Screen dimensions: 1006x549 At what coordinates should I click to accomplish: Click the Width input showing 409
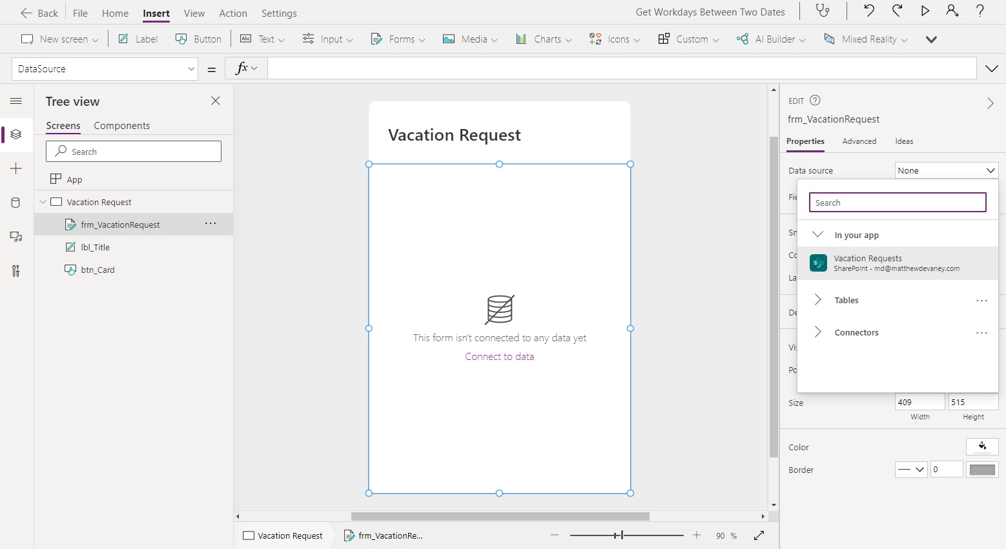click(919, 401)
